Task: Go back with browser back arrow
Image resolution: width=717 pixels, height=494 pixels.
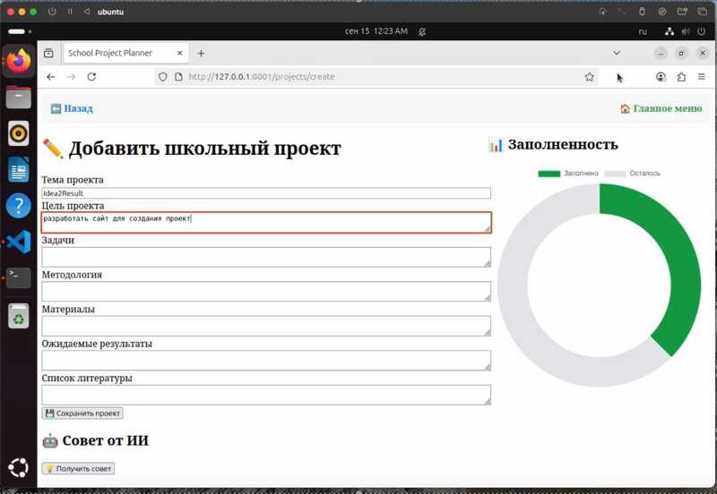Action: coord(51,77)
